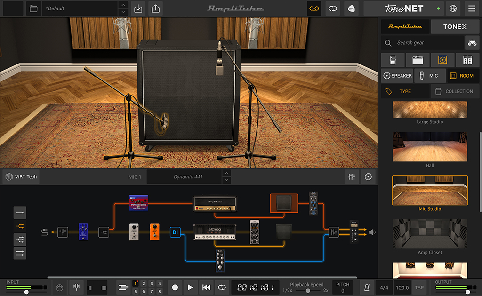
Task: Open the amplifier gear category
Action: coord(417,60)
